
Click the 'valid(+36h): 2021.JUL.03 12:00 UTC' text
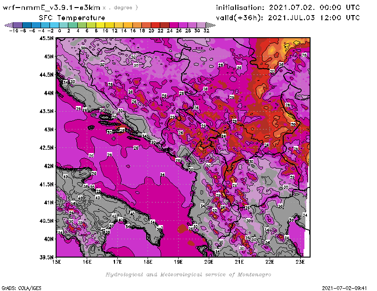point(288,18)
